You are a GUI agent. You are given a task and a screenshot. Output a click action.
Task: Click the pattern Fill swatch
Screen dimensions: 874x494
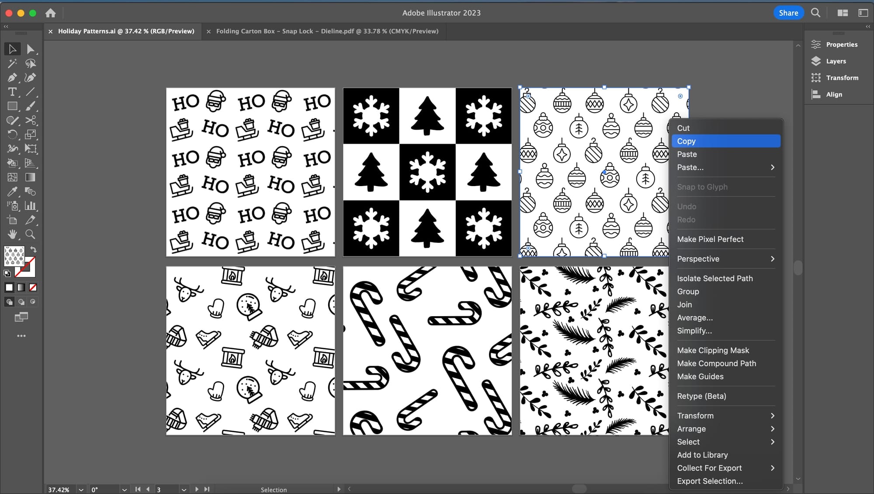(14, 256)
